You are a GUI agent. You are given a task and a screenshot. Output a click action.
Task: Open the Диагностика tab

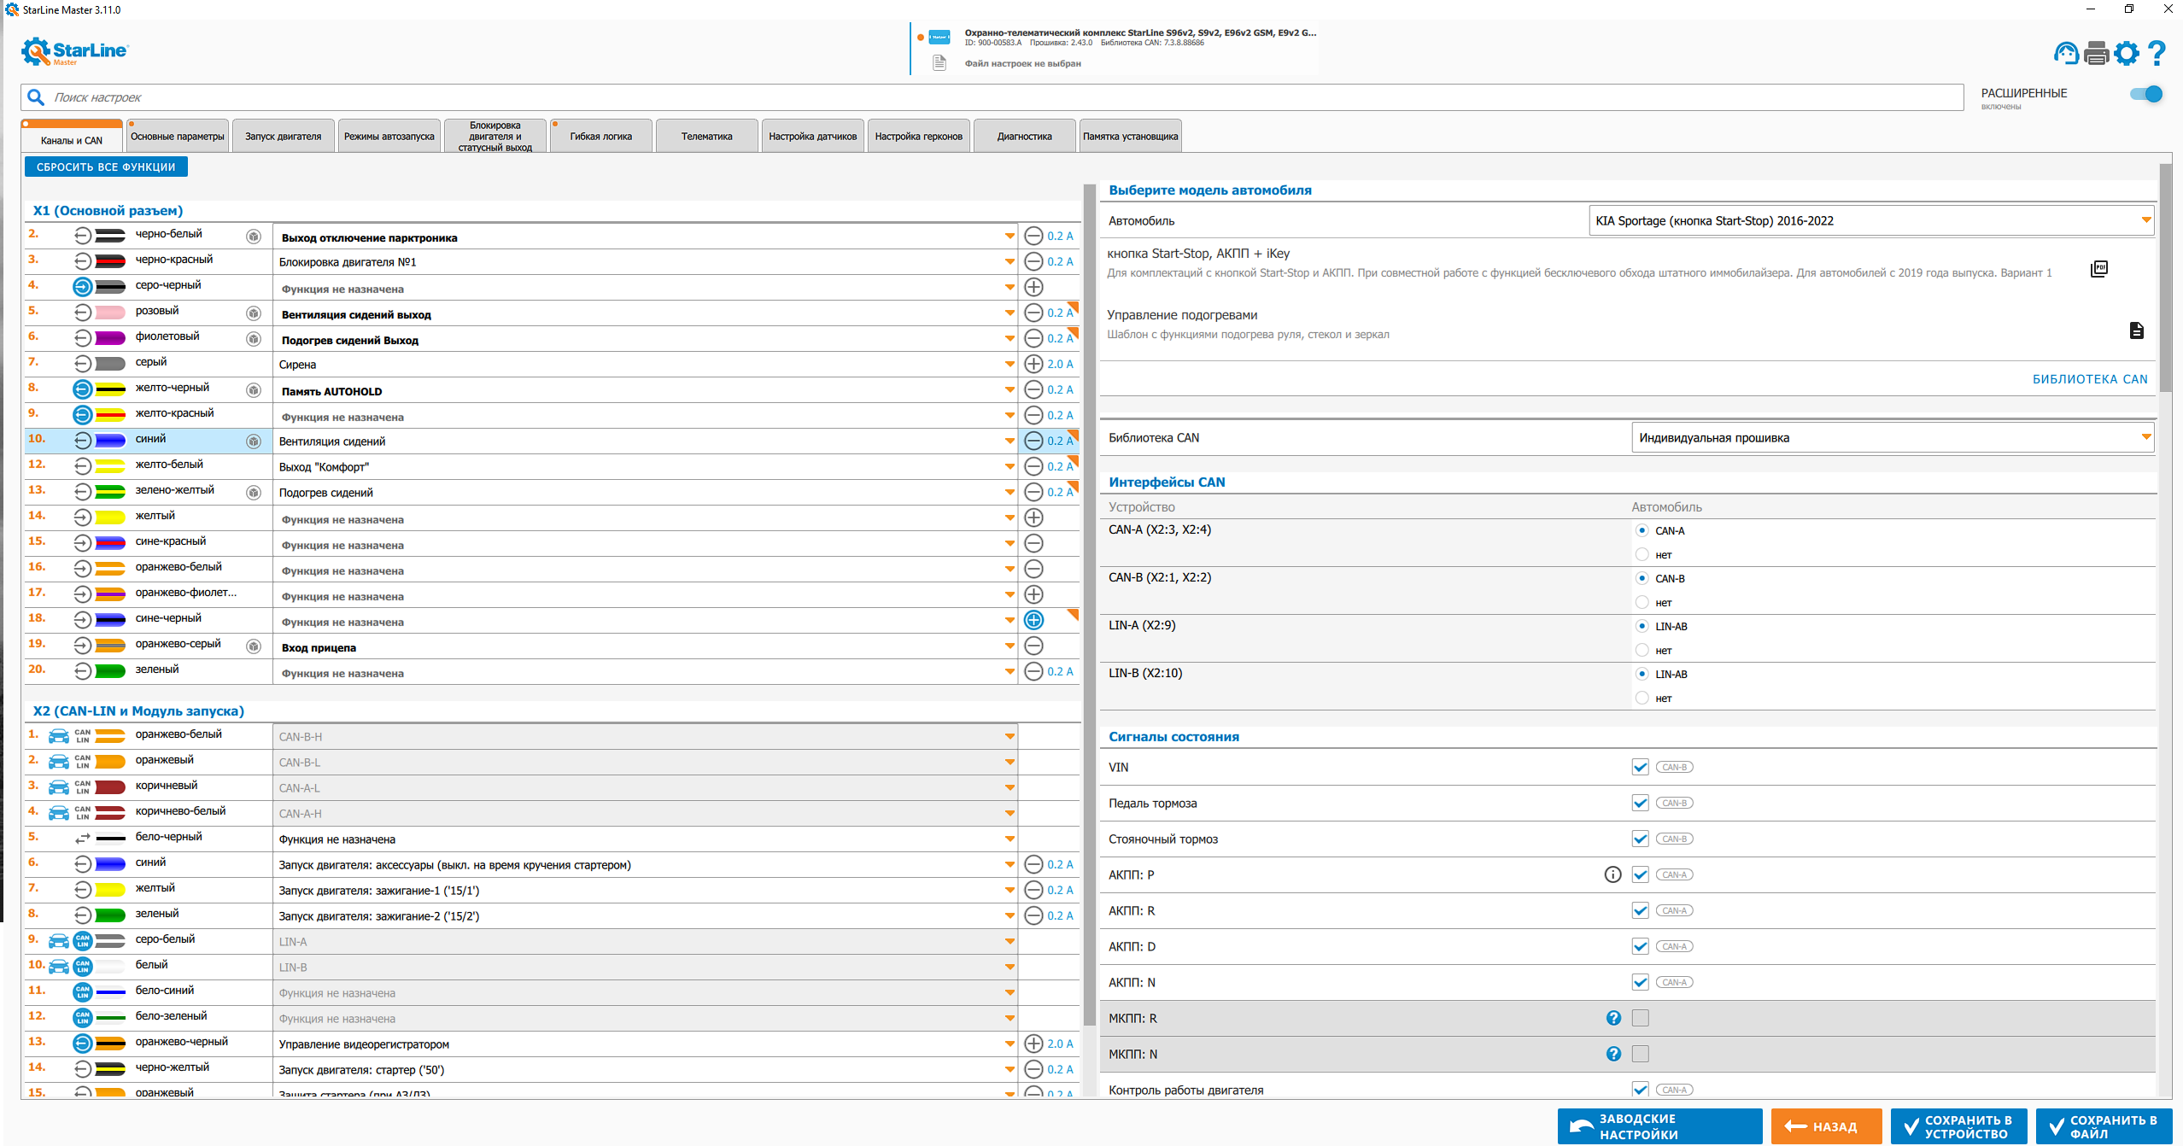tap(1024, 137)
